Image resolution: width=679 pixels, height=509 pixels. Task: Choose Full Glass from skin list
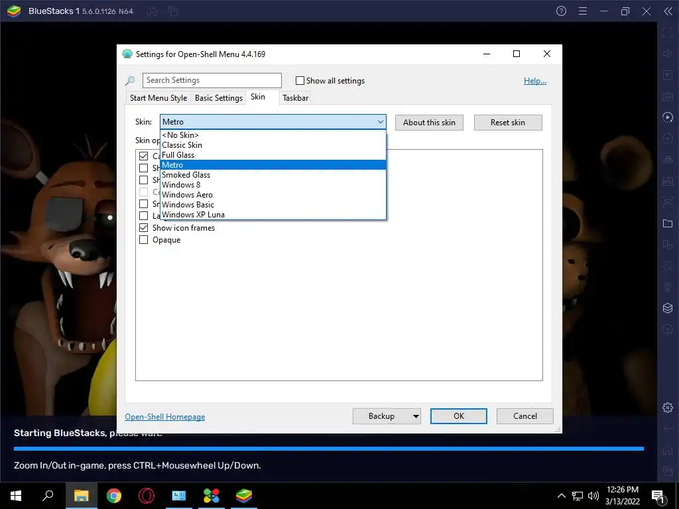(273, 155)
